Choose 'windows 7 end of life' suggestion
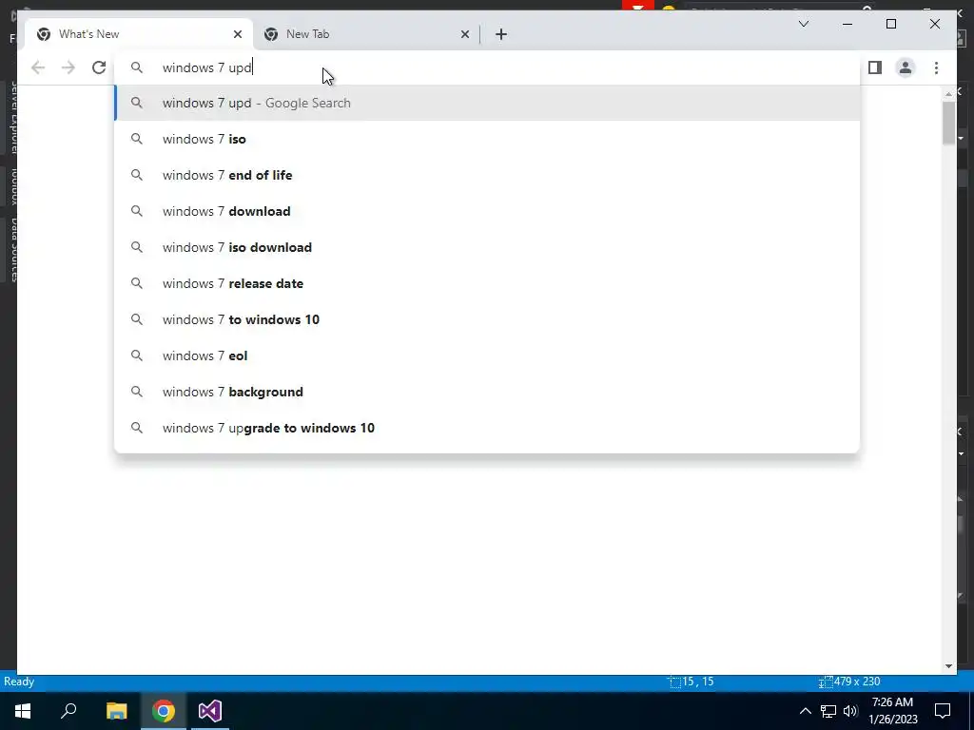Viewport: 974px width, 730px height. click(x=487, y=175)
